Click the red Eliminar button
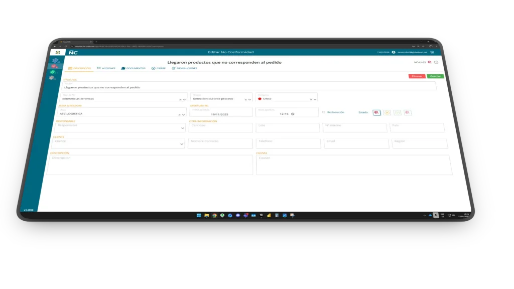The height and width of the screenshot is (289, 514). [417, 76]
